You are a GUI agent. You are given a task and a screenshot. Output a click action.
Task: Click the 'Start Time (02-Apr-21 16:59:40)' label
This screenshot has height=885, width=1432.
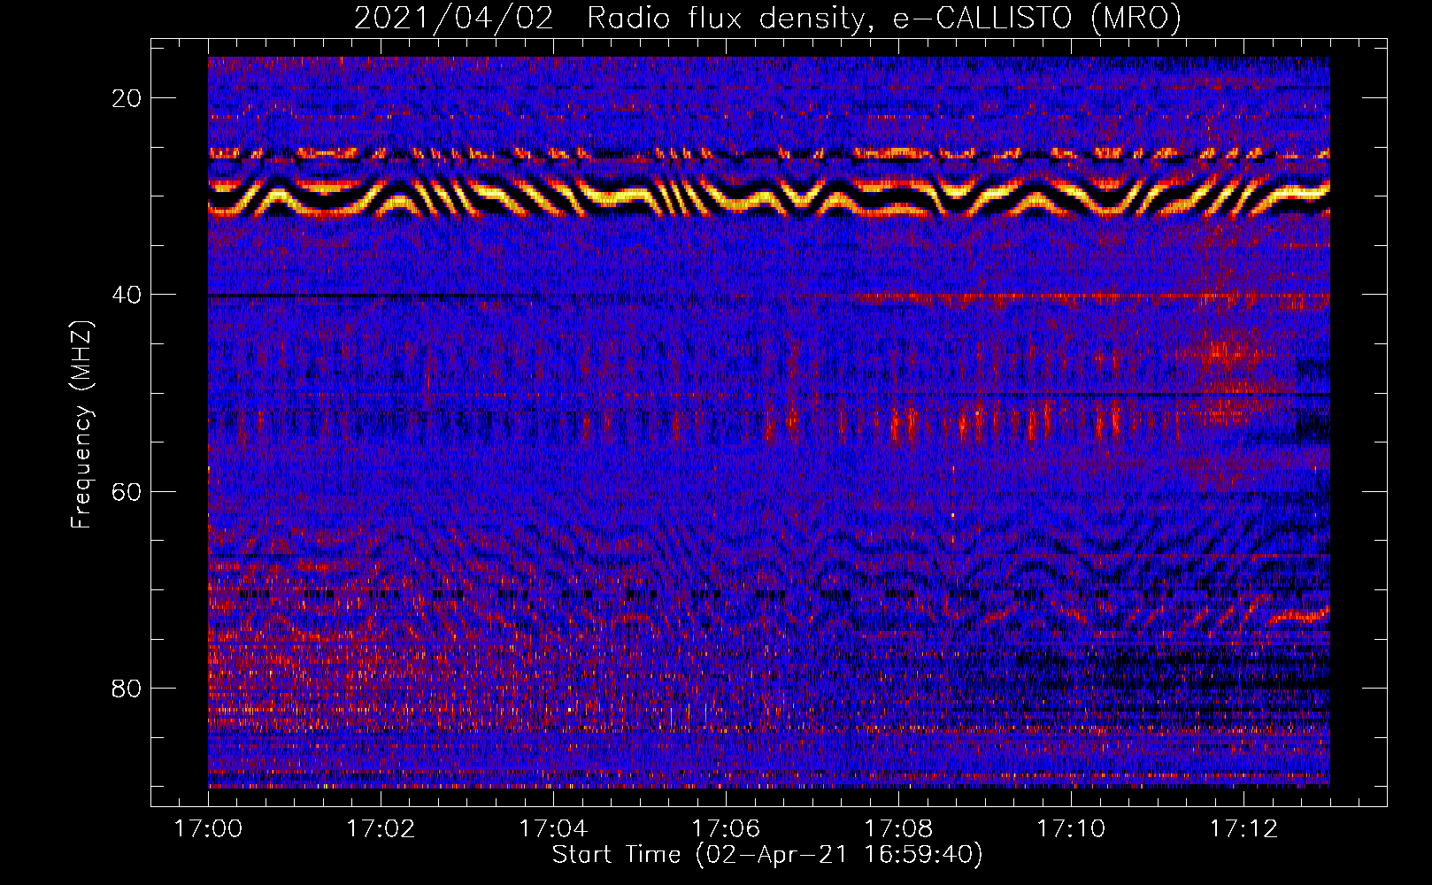[768, 855]
